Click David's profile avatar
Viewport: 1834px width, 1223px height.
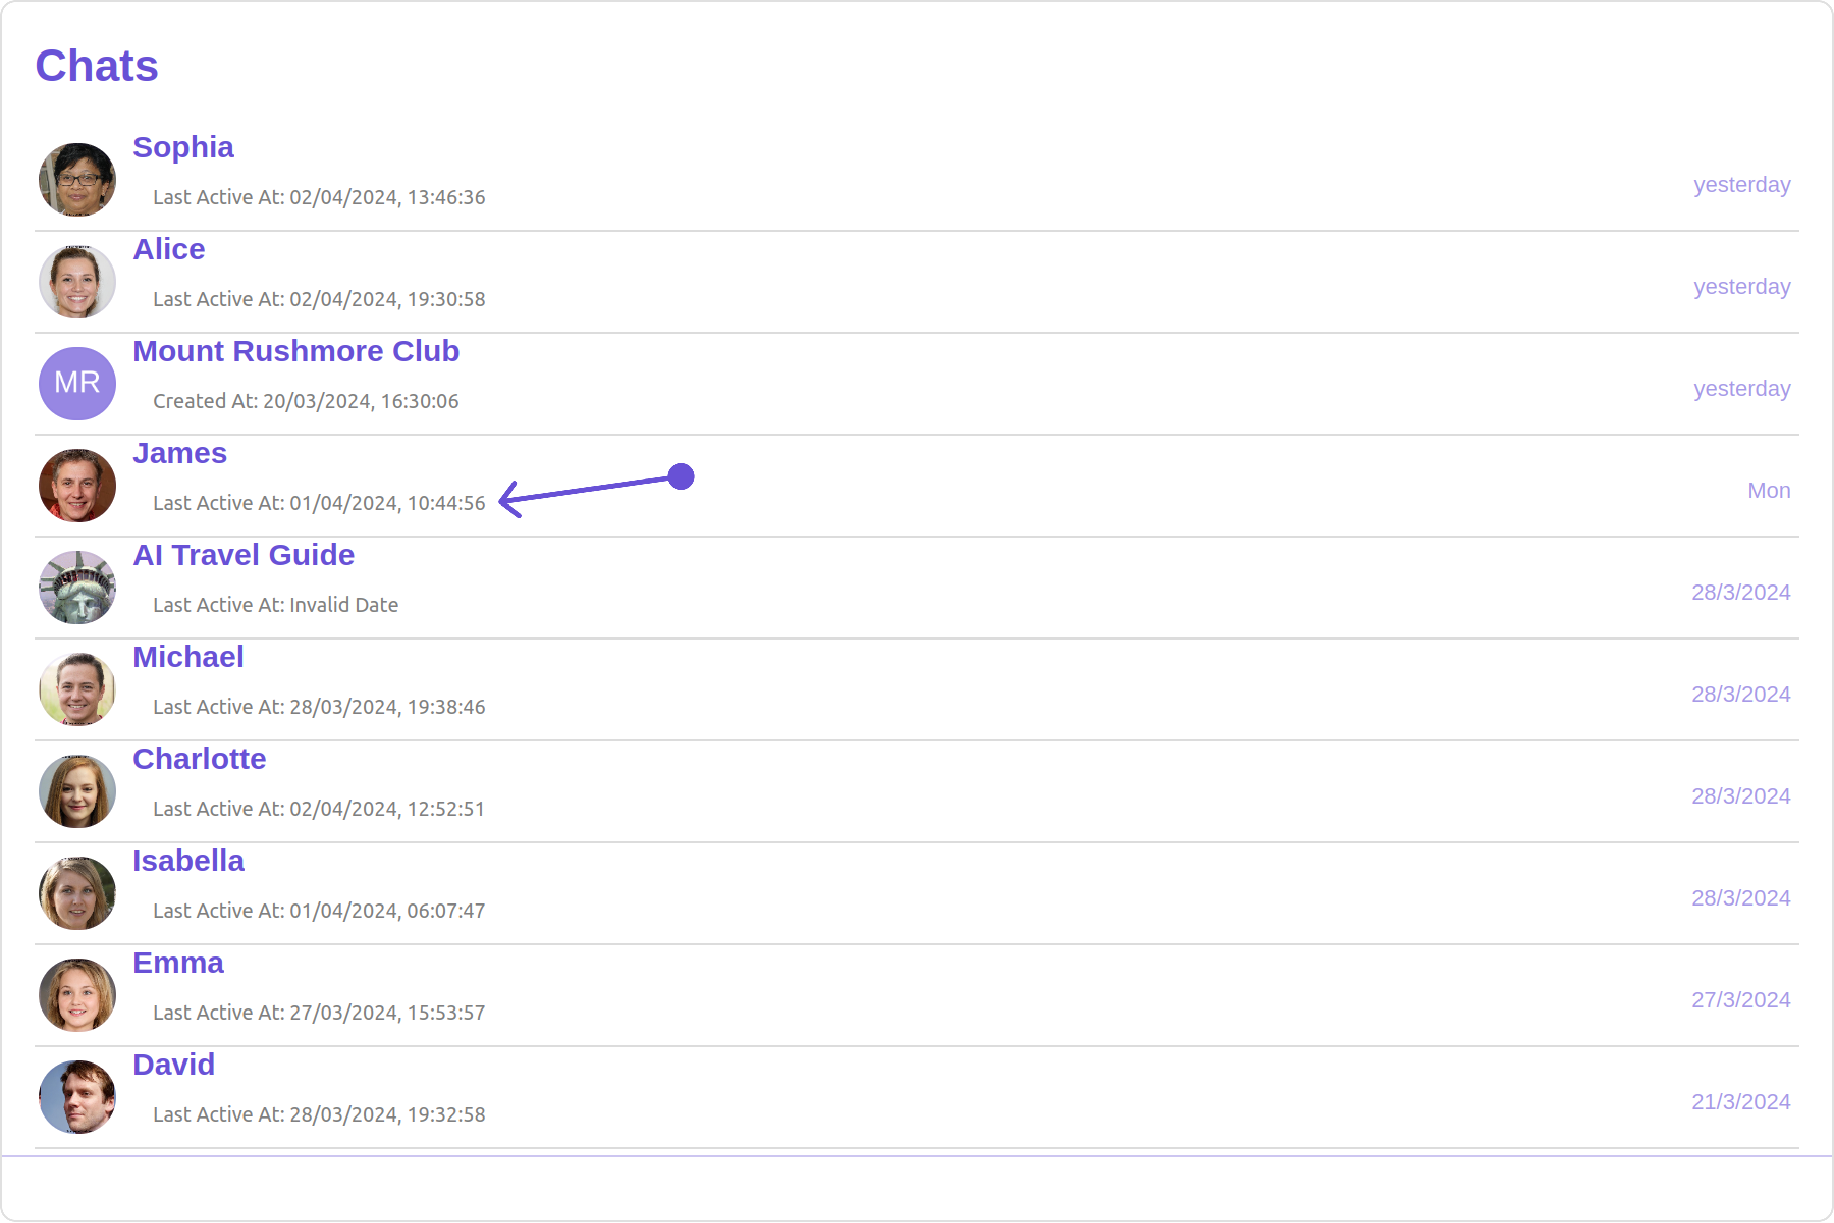pyautogui.click(x=77, y=1097)
